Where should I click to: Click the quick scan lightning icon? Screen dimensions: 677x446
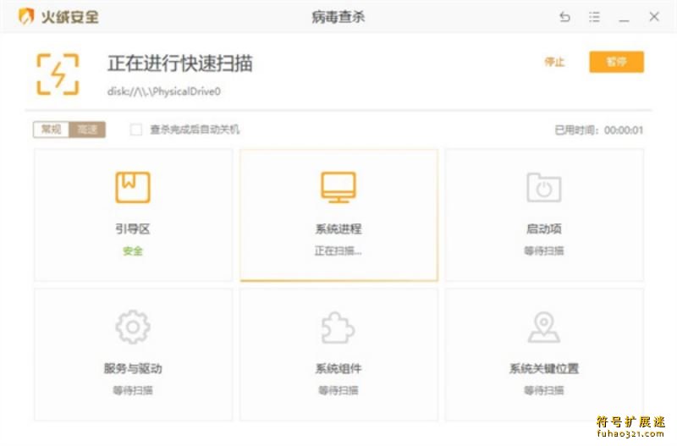tap(58, 74)
